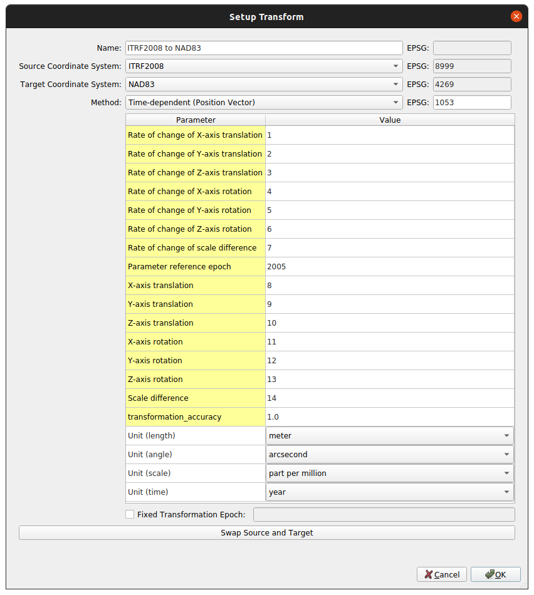Select the transformation_accuracy value cell
The width and height of the screenshot is (534, 595).
point(390,416)
